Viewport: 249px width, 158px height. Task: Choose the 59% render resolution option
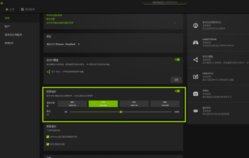click(x=165, y=104)
